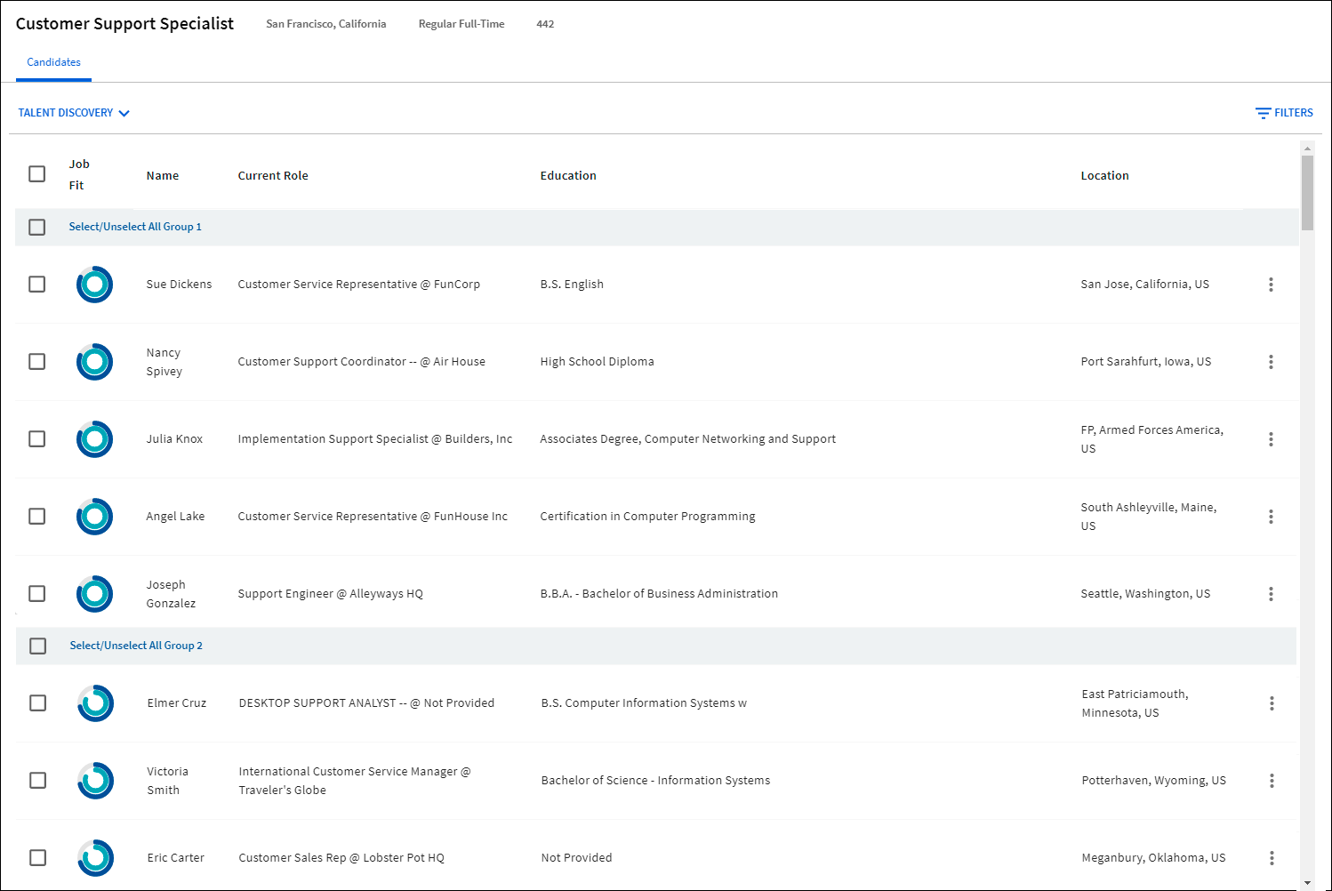Click 'San Francisco, California' in header
The height and width of the screenshot is (891, 1332).
[x=326, y=24]
